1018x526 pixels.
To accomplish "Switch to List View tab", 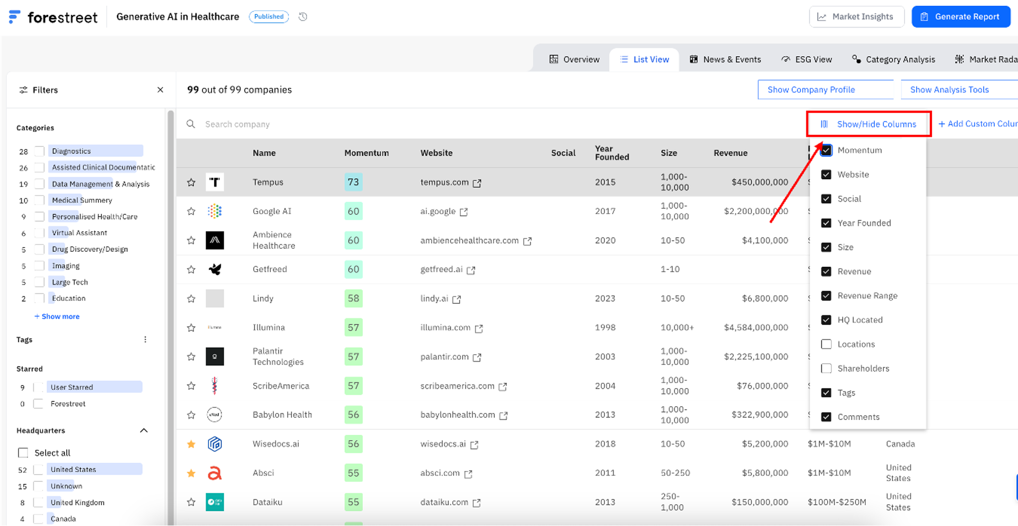I will 645,59.
